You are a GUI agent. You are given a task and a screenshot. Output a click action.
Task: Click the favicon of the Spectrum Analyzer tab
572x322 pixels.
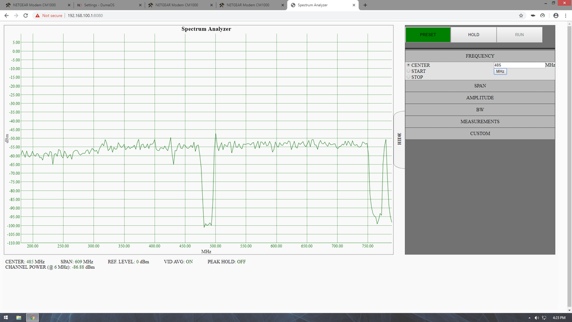coord(293,5)
